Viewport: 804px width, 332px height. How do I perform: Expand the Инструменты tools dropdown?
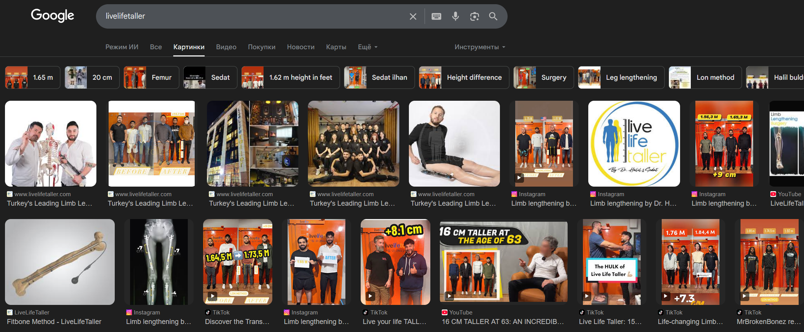[480, 47]
